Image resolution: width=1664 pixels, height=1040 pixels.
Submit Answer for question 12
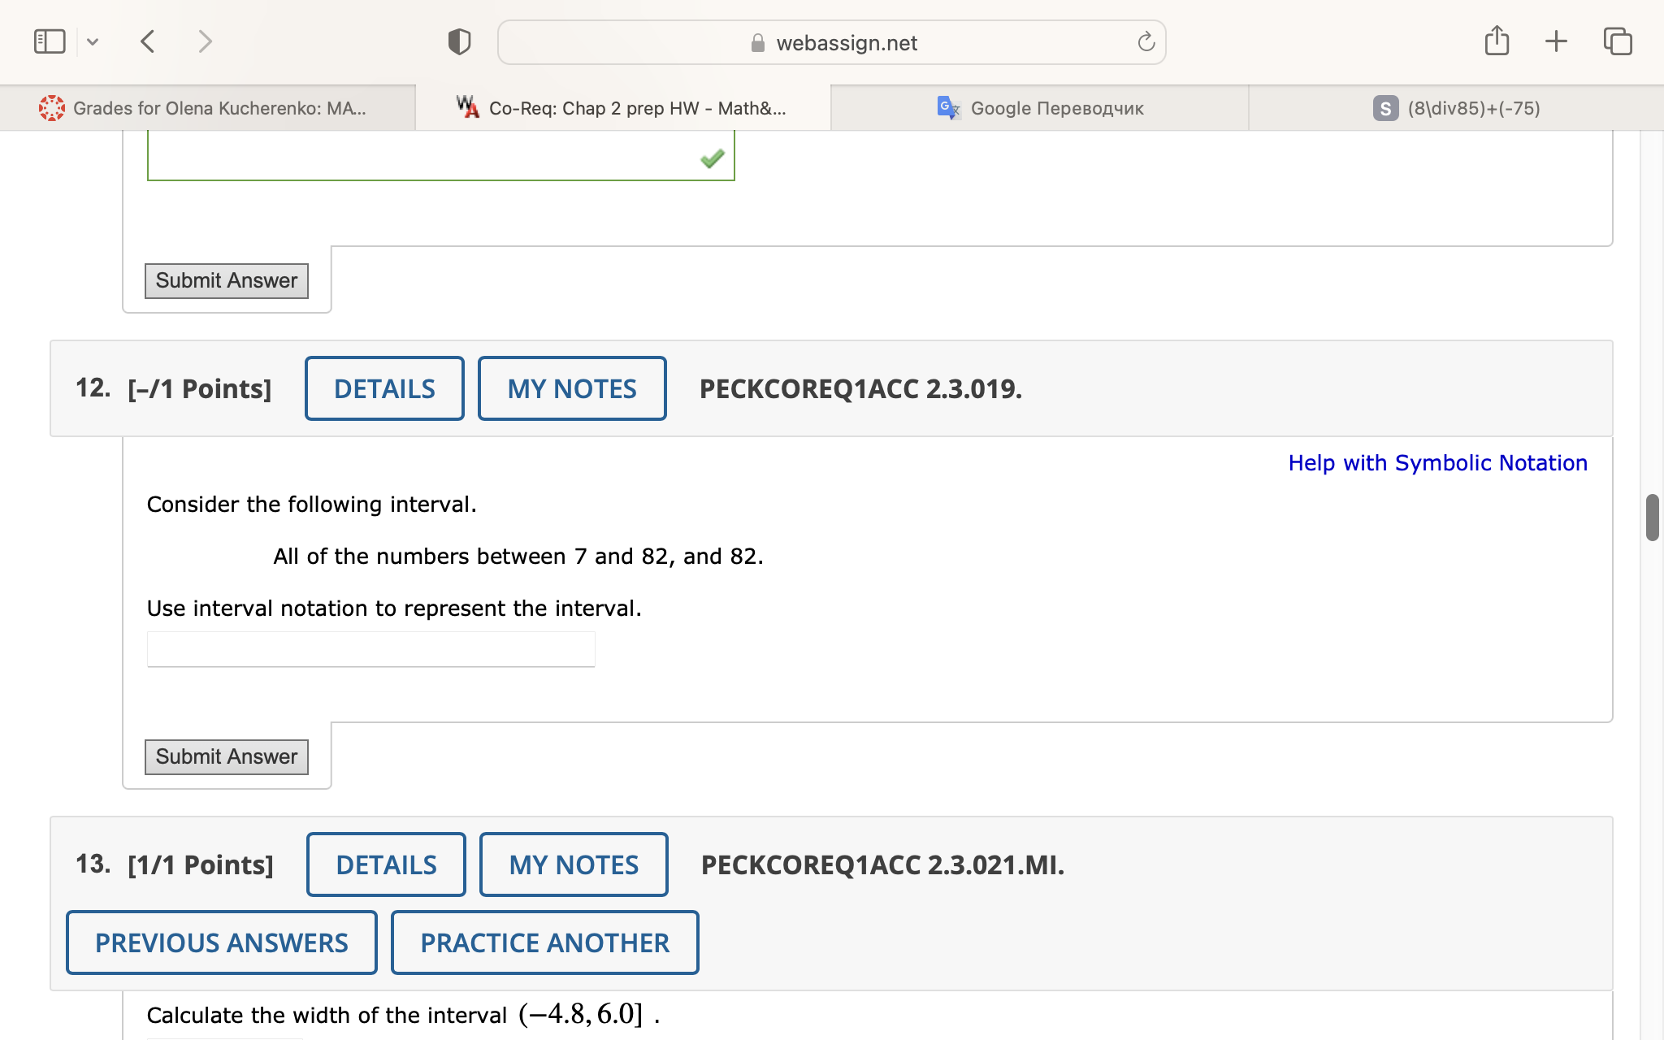(227, 756)
